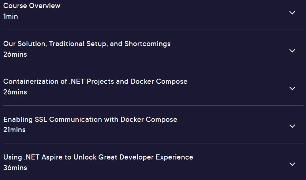This screenshot has width=306, height=180.
Task: Open Our Solution, Traditional Setup, and Shortcomings title
Action: 87,44
